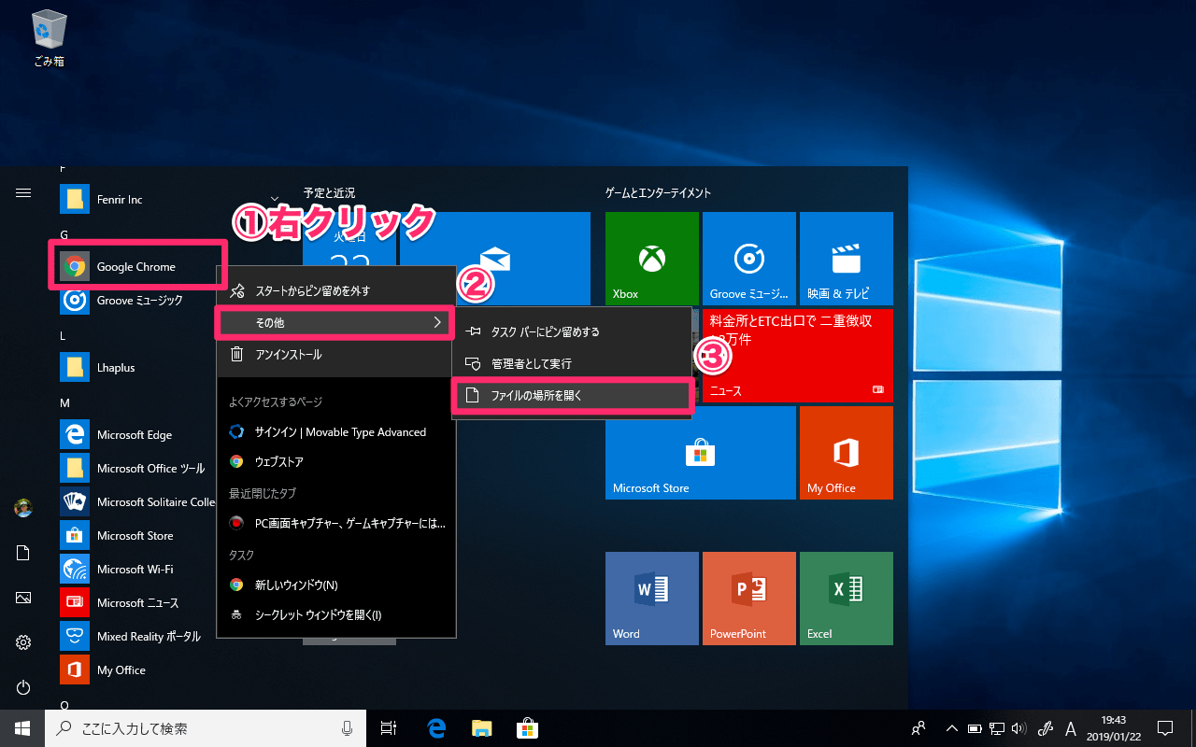This screenshot has height=747, width=1196.
Task: Select タスク バーにピン留めする
Action: [572, 331]
